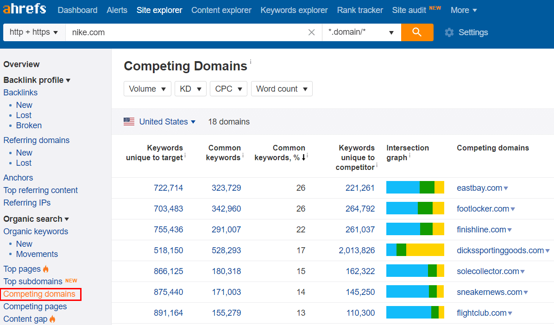Screen dimensions: 554x325
Task: Click the arrow next to eastbay.com
Action: 506,188
